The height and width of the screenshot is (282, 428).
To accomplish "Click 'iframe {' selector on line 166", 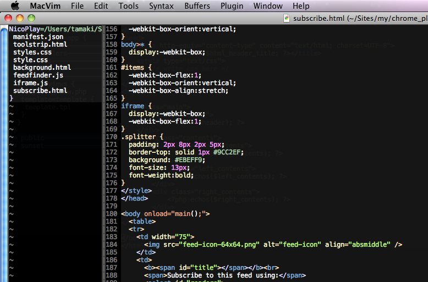I will [136, 106].
